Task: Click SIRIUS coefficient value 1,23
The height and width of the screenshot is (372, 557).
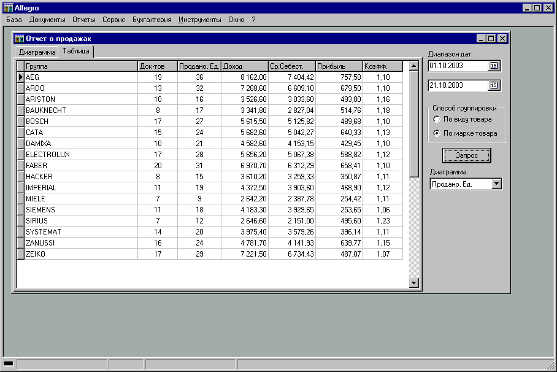Action: coord(383,220)
